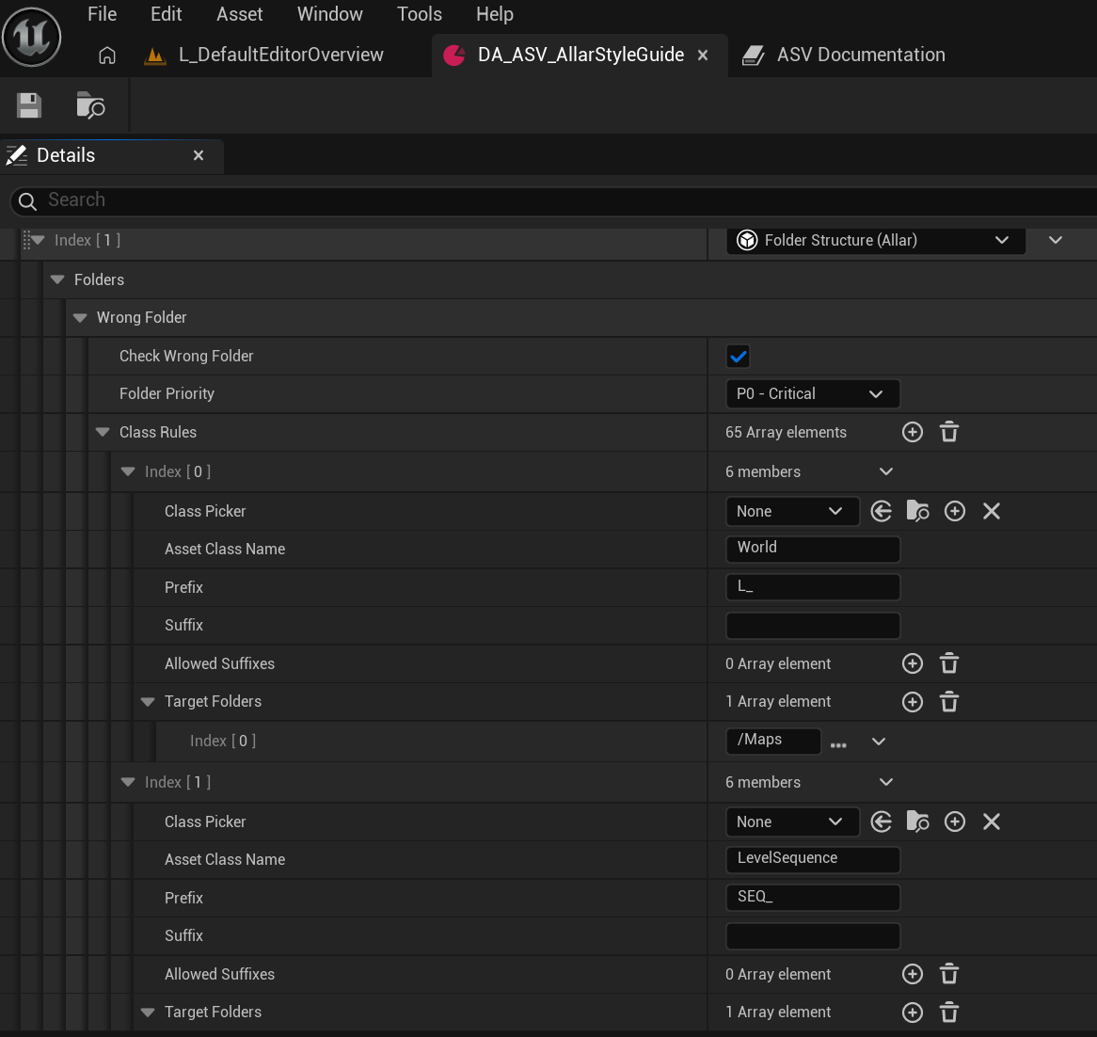Click the home icon in tab bar
The width and height of the screenshot is (1097, 1037).
point(107,56)
